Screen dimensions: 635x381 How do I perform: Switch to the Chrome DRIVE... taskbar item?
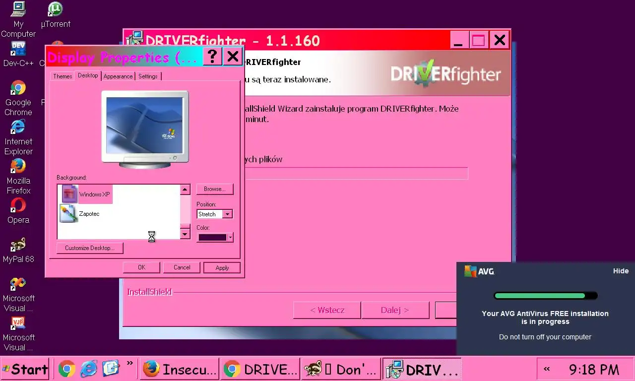point(260,369)
